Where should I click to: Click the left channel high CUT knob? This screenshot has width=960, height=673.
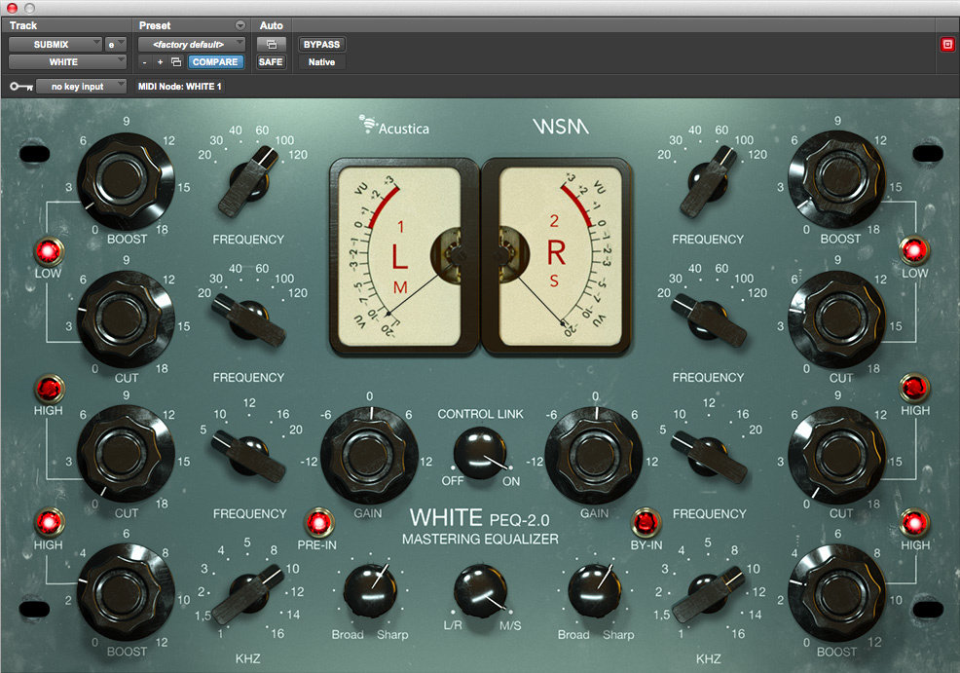[x=125, y=453]
